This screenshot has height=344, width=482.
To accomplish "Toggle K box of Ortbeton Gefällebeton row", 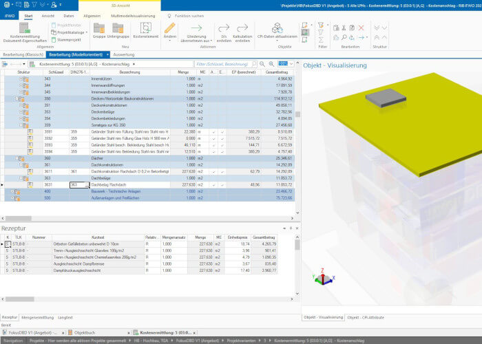I will [8, 244].
